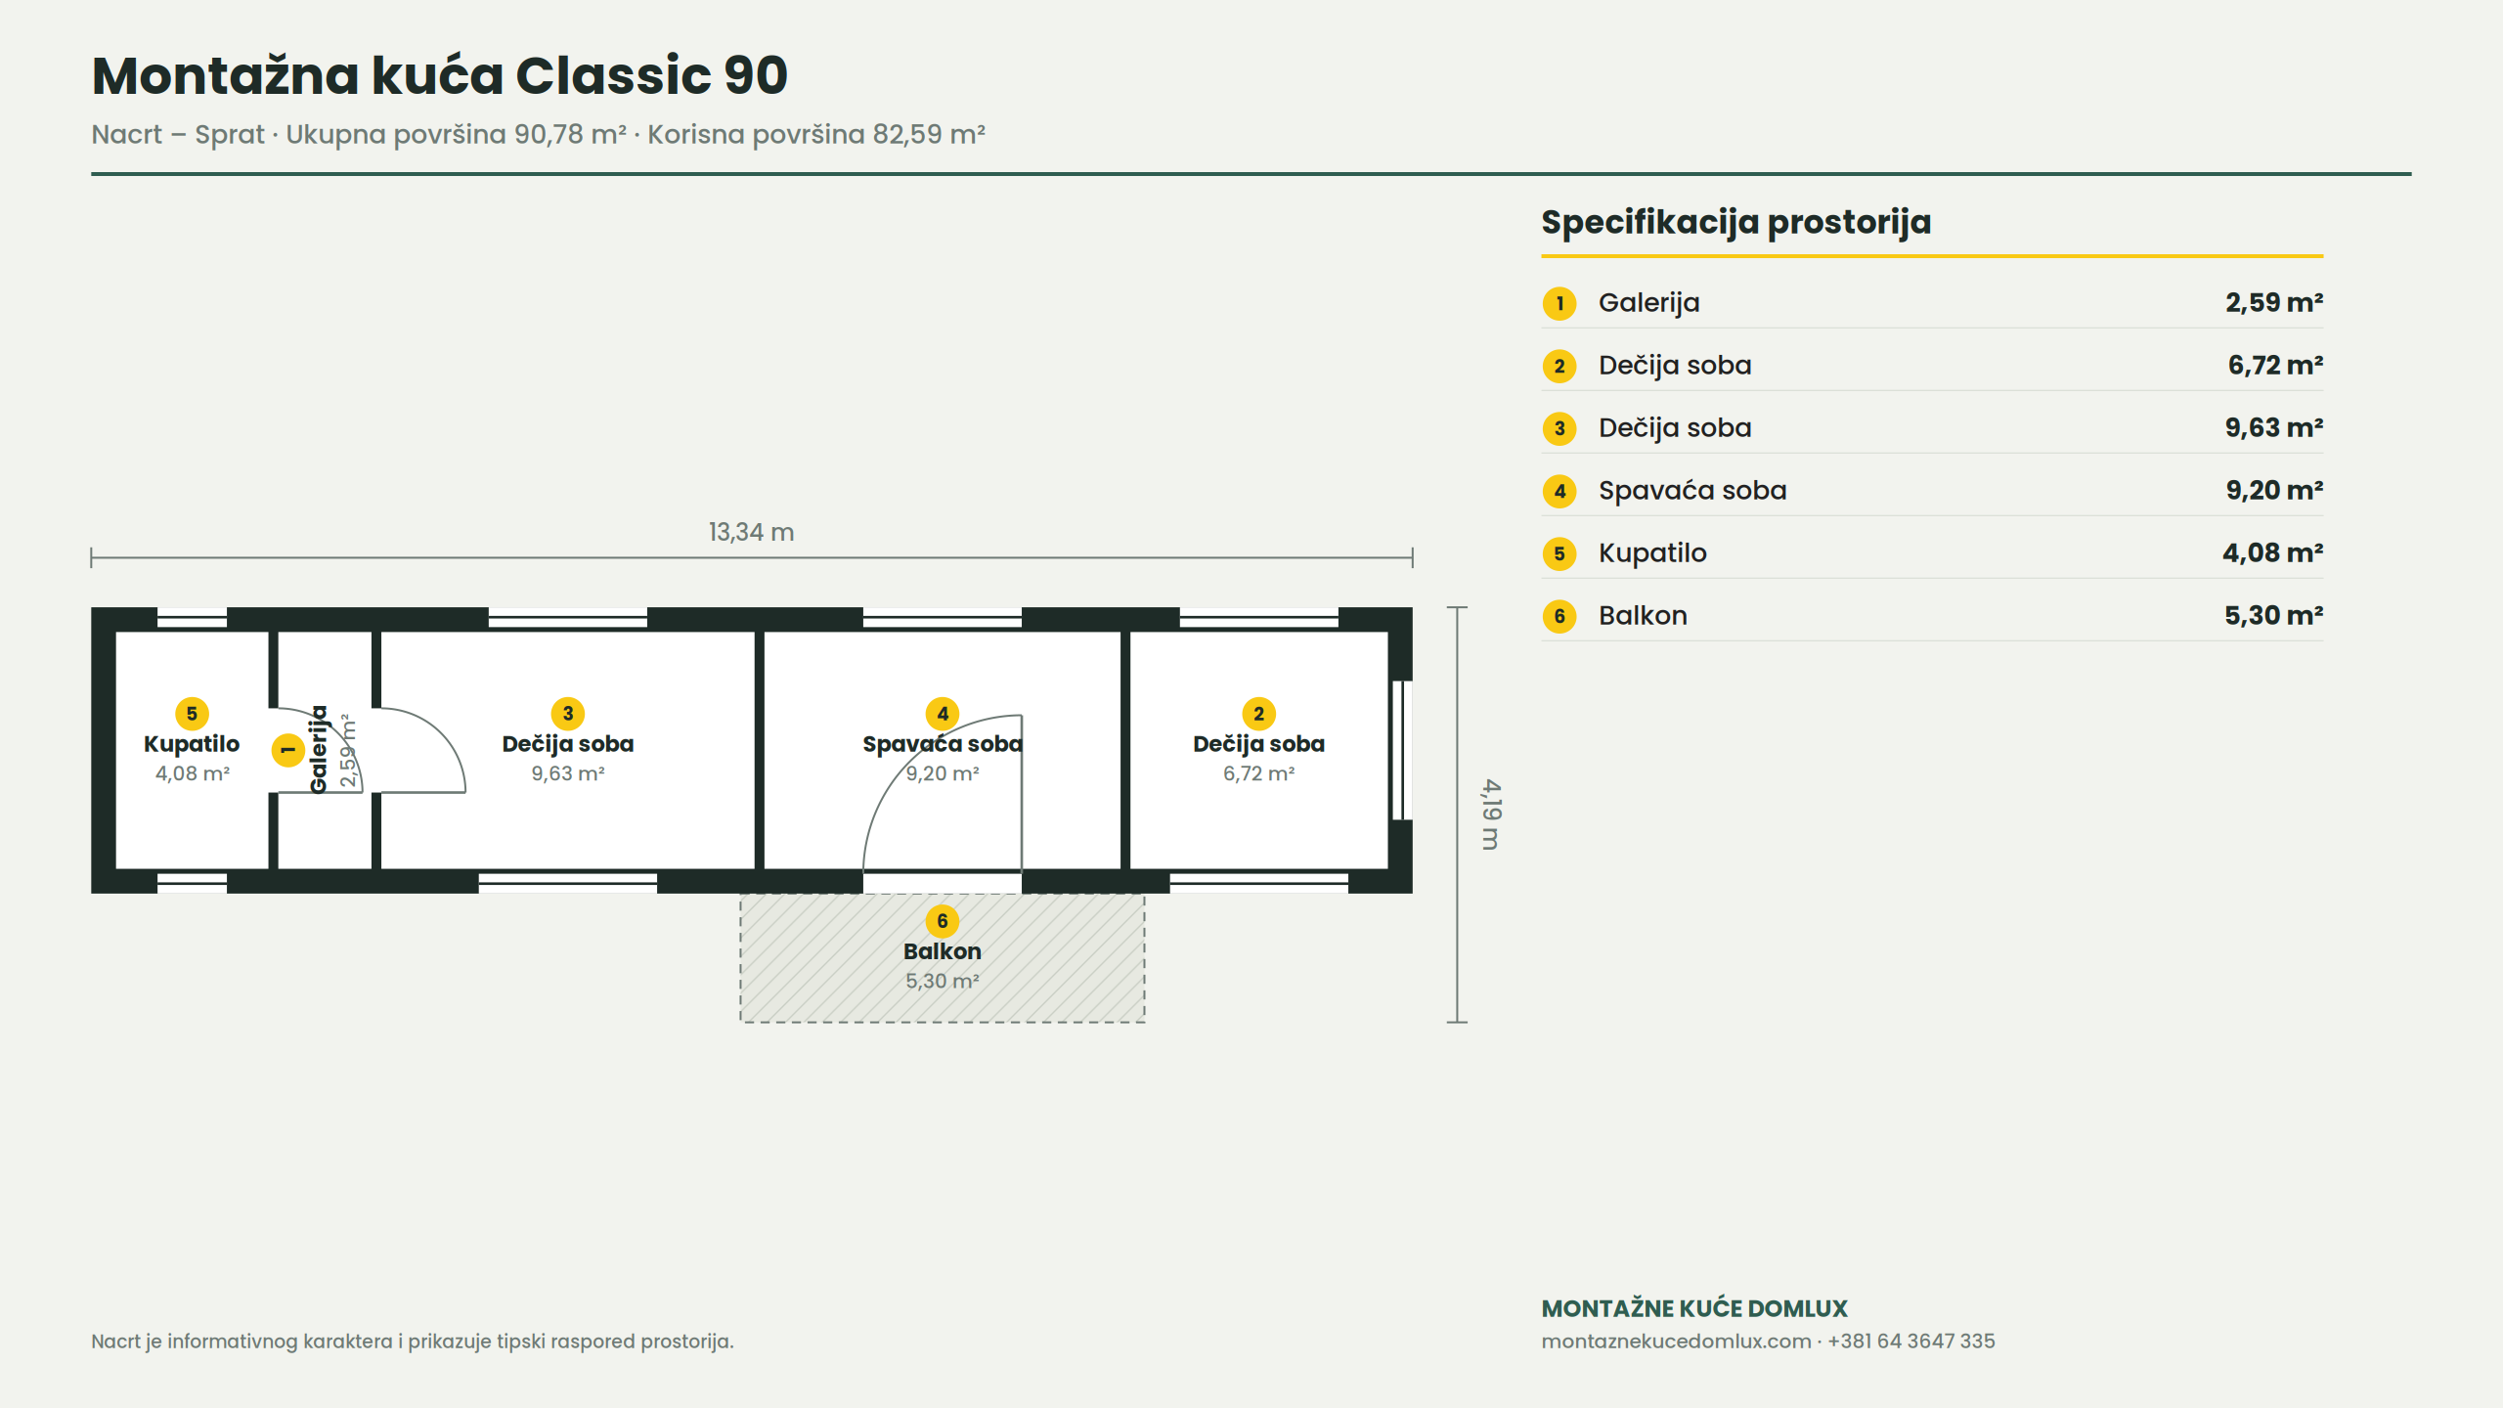Click the subtitle text 'Ukupna površina 90,78 m²'
This screenshot has height=1408, width=2503.
[x=456, y=134]
